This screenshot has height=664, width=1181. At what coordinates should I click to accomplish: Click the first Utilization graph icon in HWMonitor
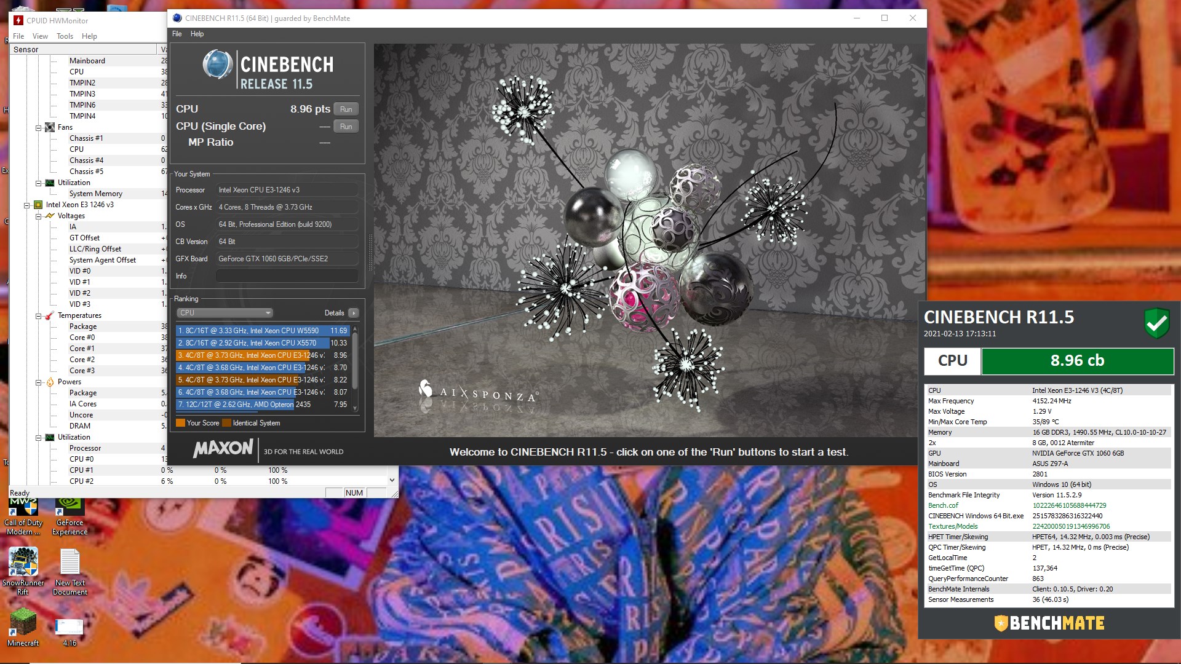click(x=50, y=183)
